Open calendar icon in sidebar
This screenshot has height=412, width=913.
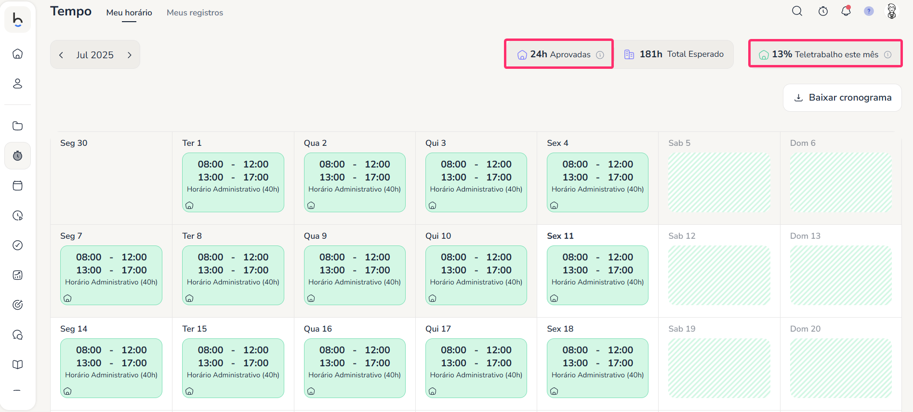[x=18, y=186]
